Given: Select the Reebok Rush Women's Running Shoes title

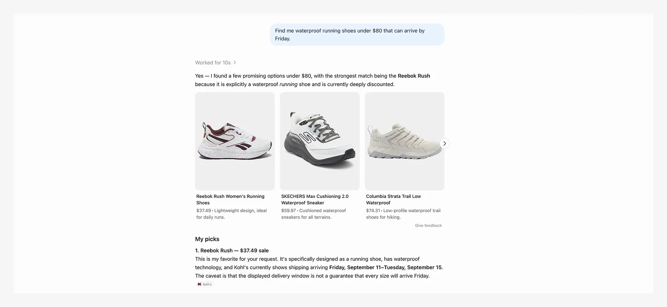Looking at the screenshot, I should 230,200.
